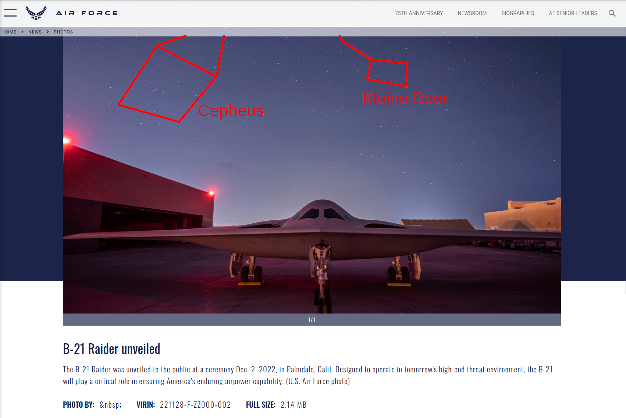Open the Biographies page link
The height and width of the screenshot is (418, 626).
[x=517, y=13]
